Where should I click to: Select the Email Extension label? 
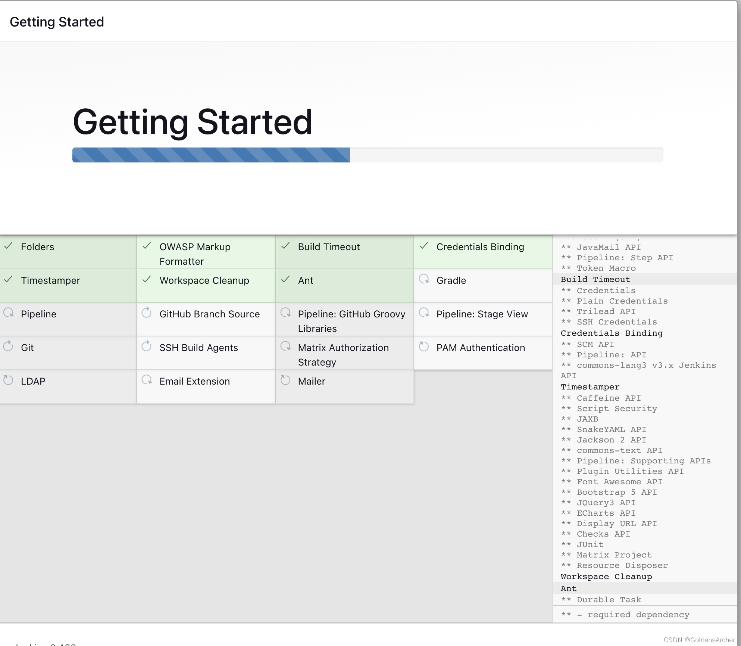pyautogui.click(x=194, y=381)
